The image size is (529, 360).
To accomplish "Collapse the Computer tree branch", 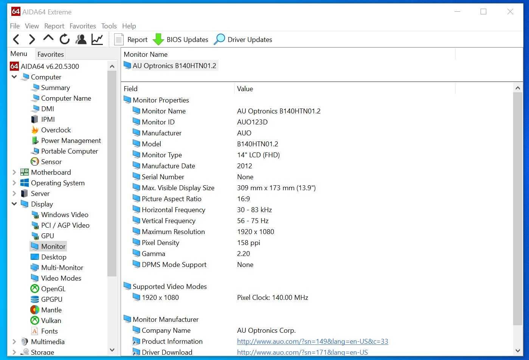I will pyautogui.click(x=14, y=77).
